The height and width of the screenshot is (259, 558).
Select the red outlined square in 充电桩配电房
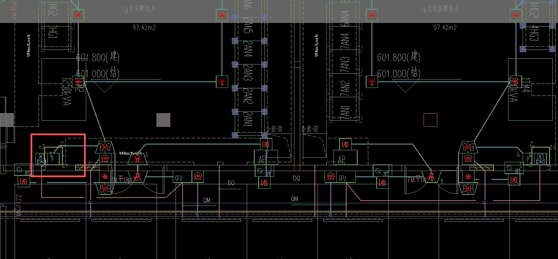(430, 120)
